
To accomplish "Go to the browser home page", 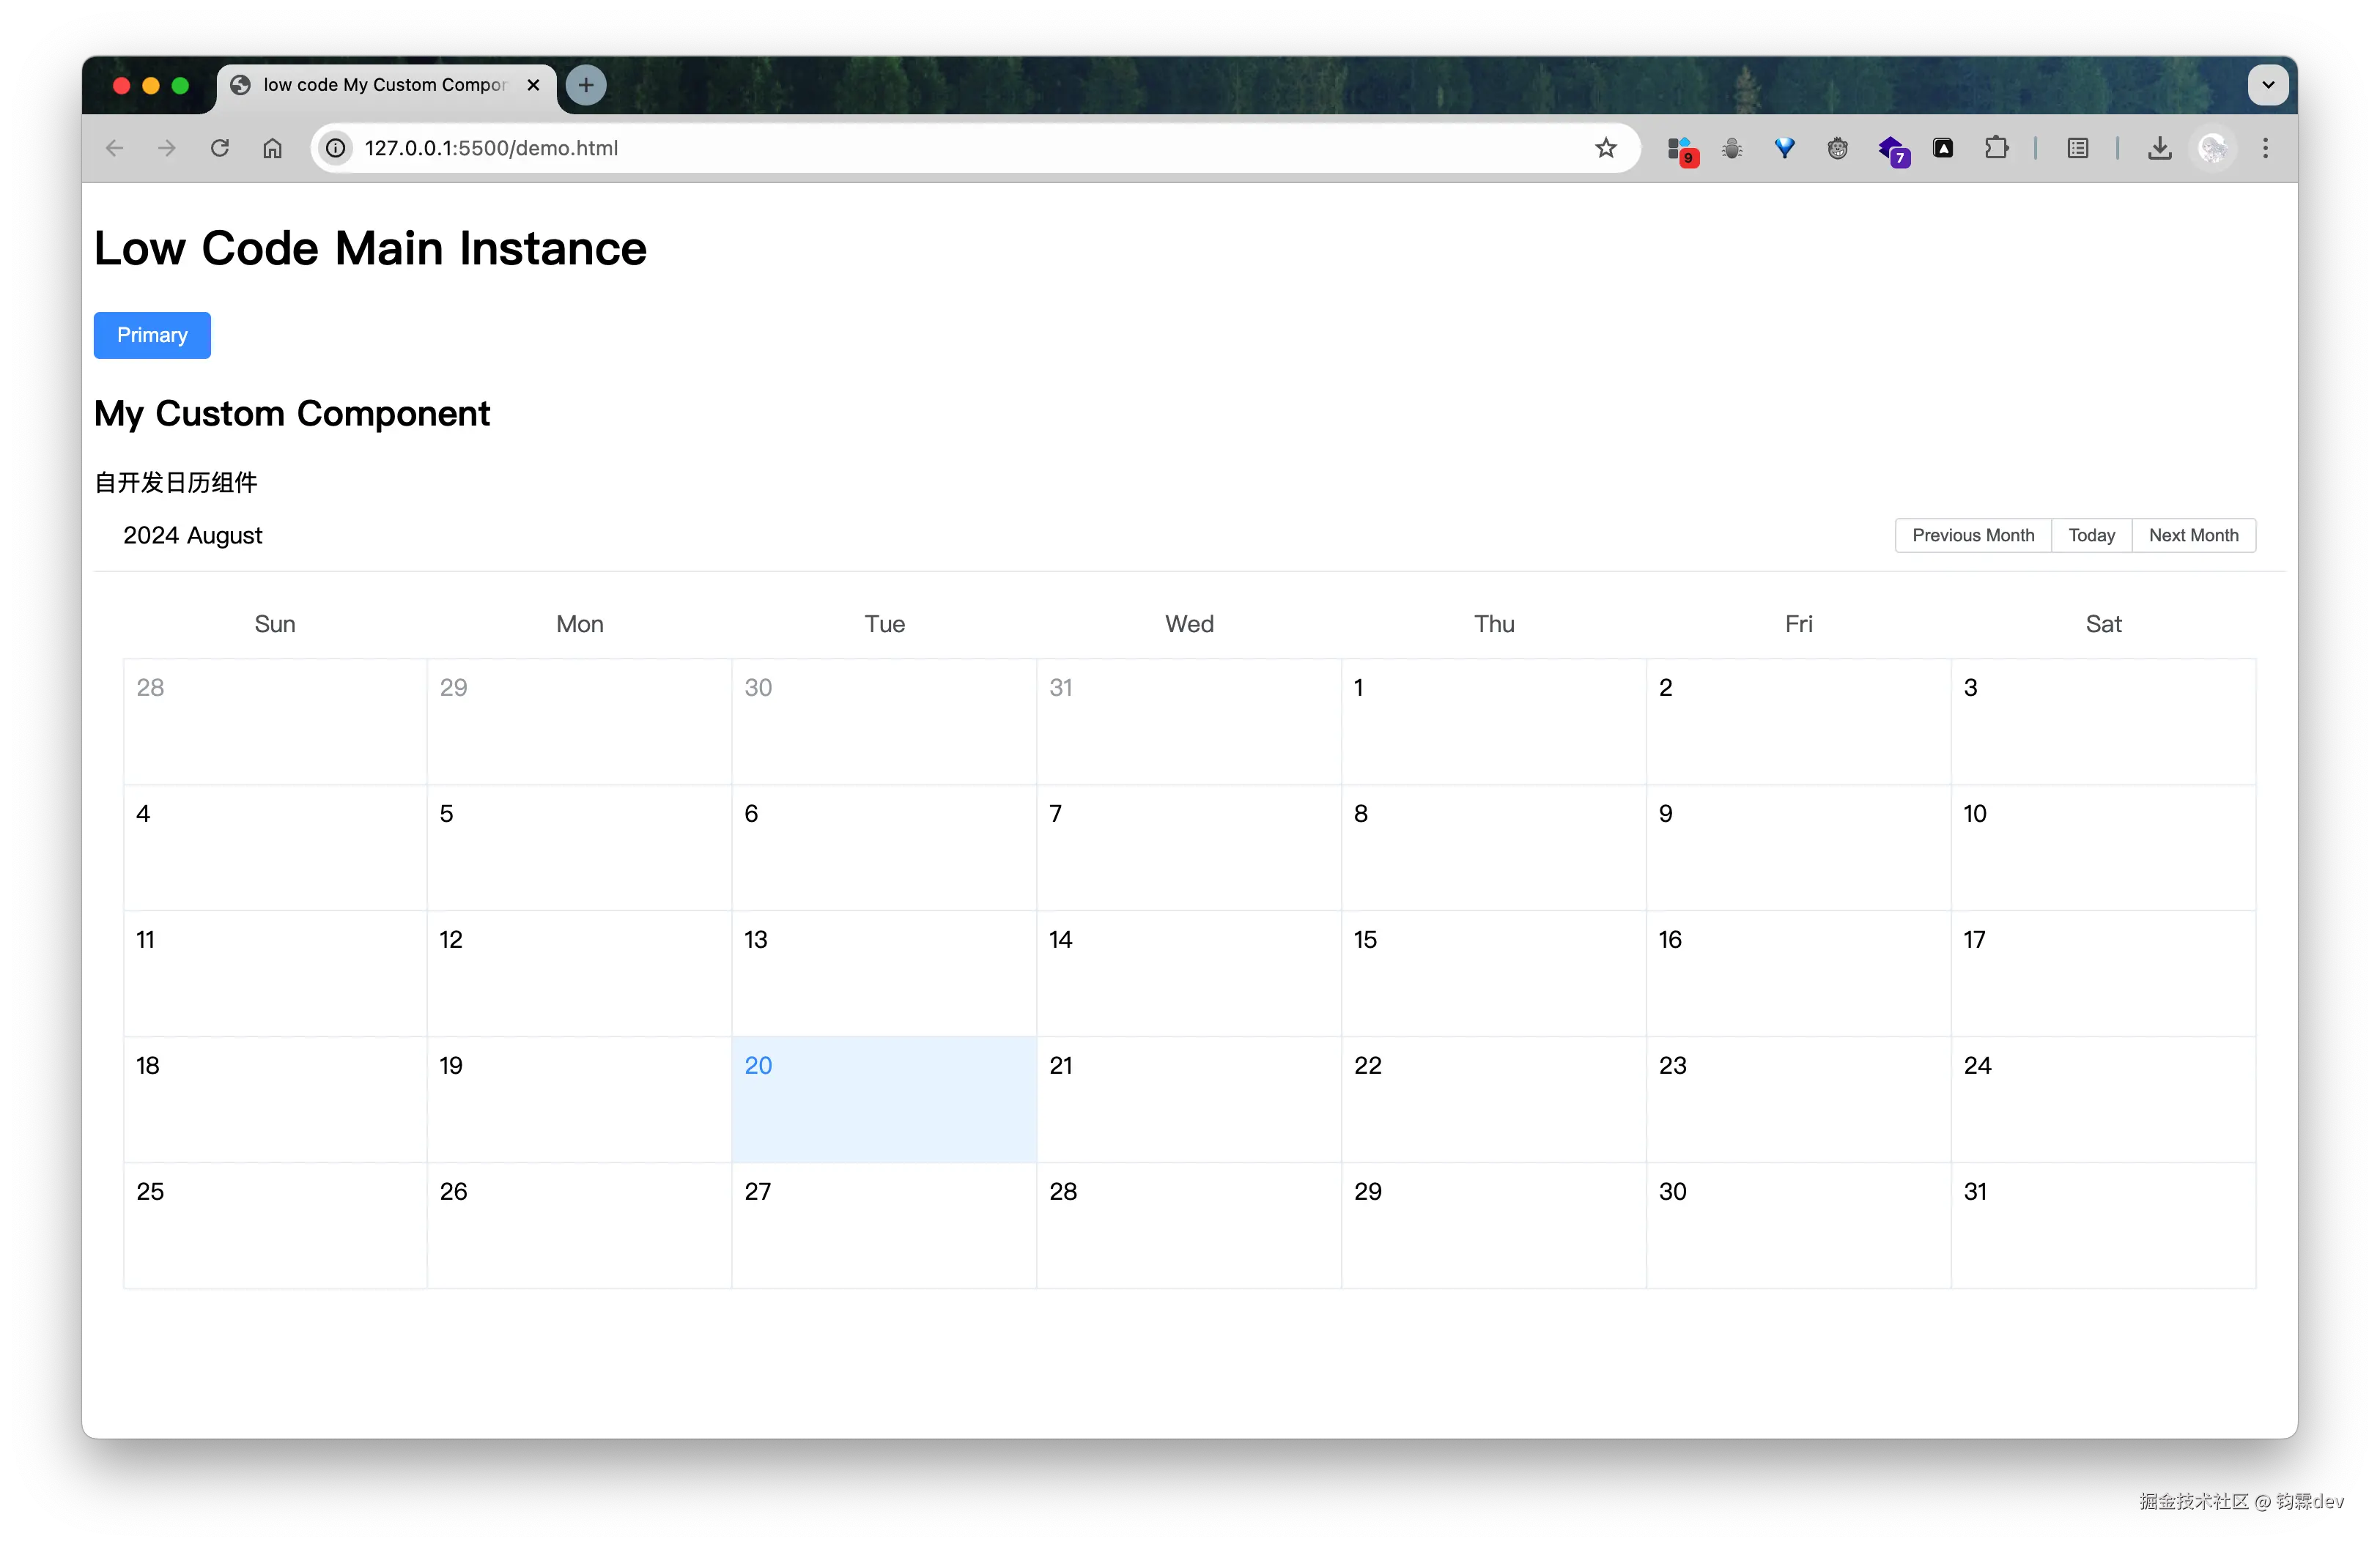I will click(x=272, y=148).
